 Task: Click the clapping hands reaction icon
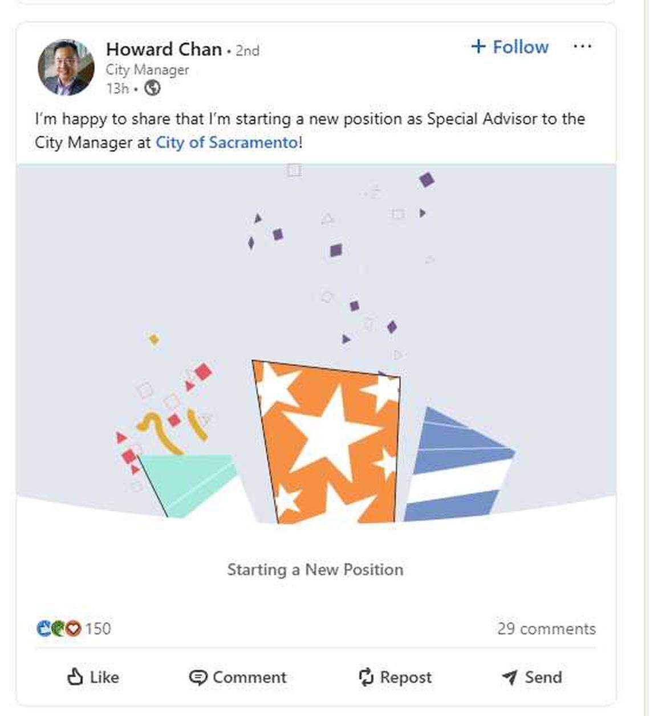point(59,629)
